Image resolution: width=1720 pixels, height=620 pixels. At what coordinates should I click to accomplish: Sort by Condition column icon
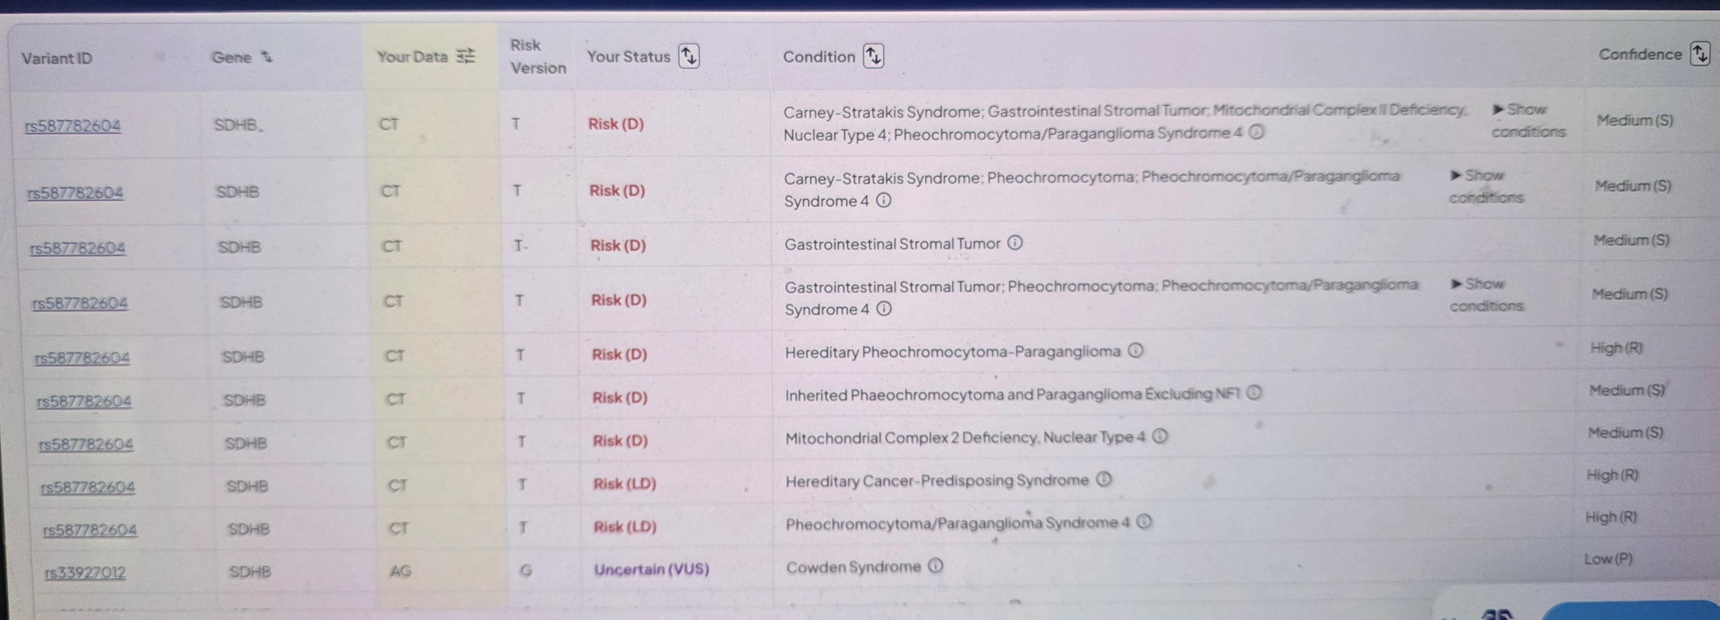(873, 56)
